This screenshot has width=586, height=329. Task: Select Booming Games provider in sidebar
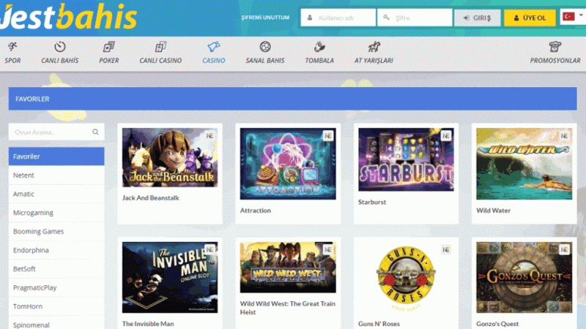coord(56,231)
